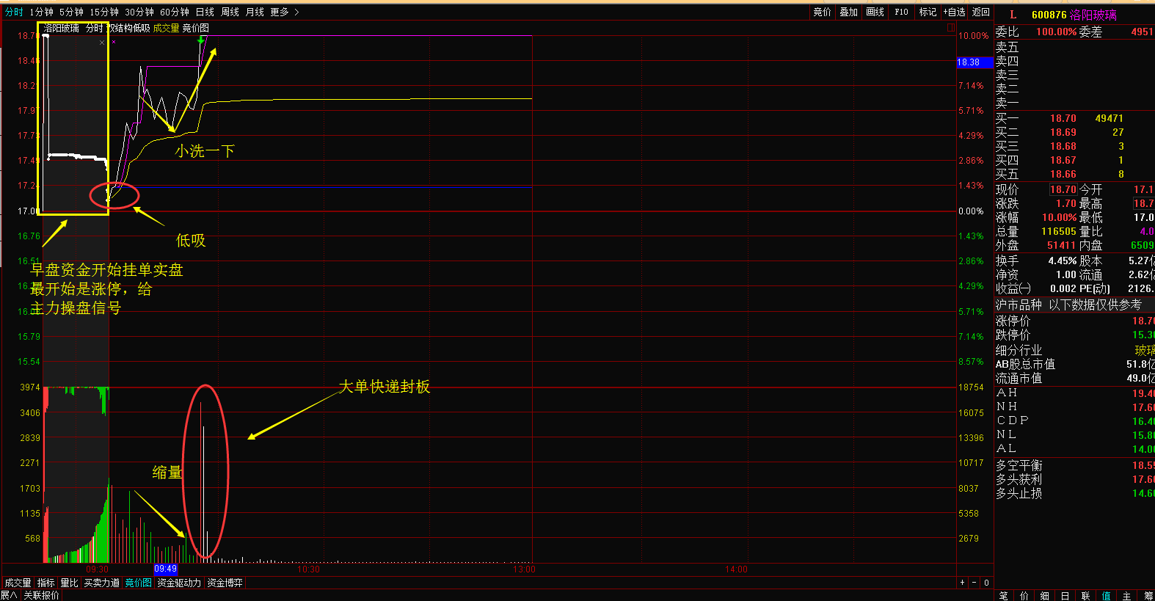
Task: Select the 5分钟 period
Action: (71, 12)
